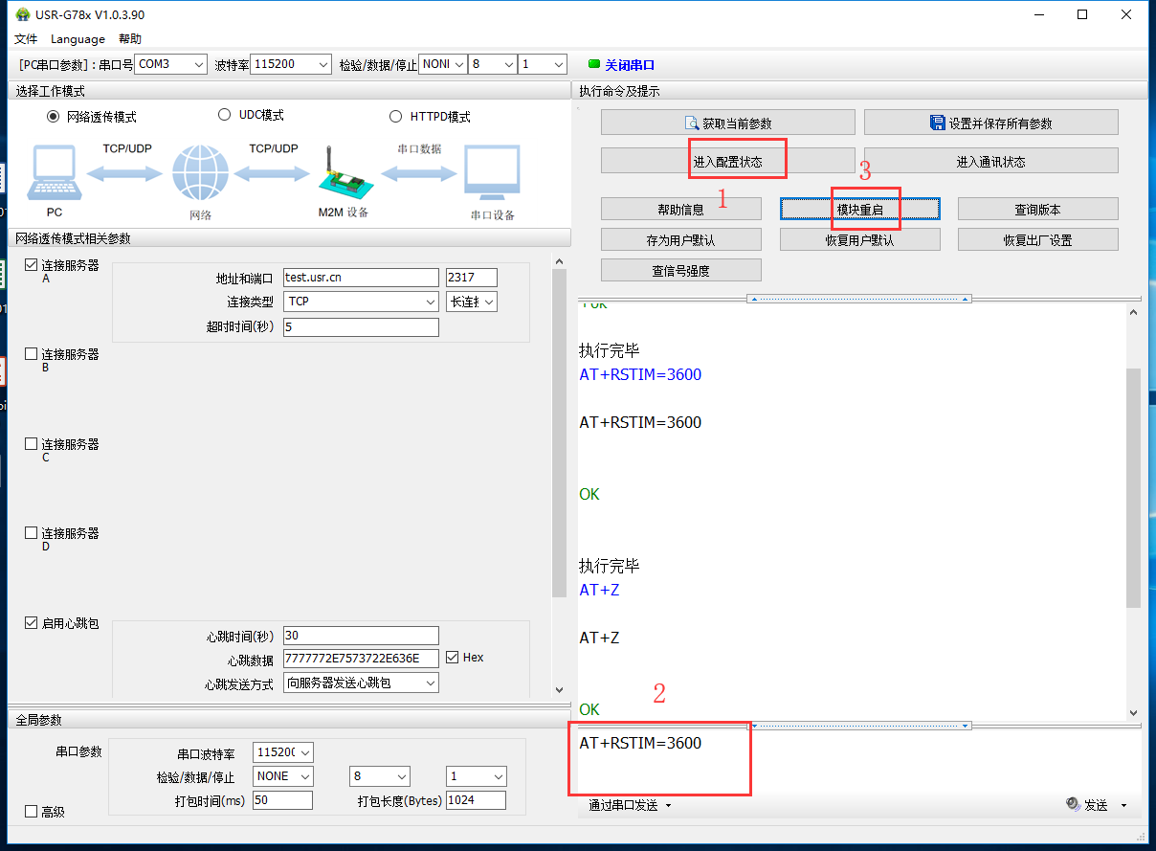This screenshot has width=1156, height=851.
Task: Click the green 关闭串口 port indicator
Action: 594,64
